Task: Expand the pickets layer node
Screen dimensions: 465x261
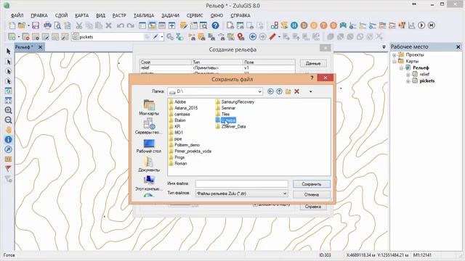Action: coord(408,81)
